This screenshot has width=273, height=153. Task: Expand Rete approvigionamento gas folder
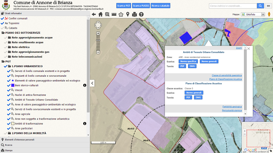(10, 52)
